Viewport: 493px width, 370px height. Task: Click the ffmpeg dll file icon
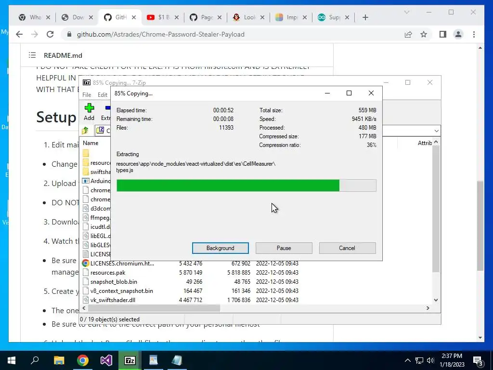[86, 217]
